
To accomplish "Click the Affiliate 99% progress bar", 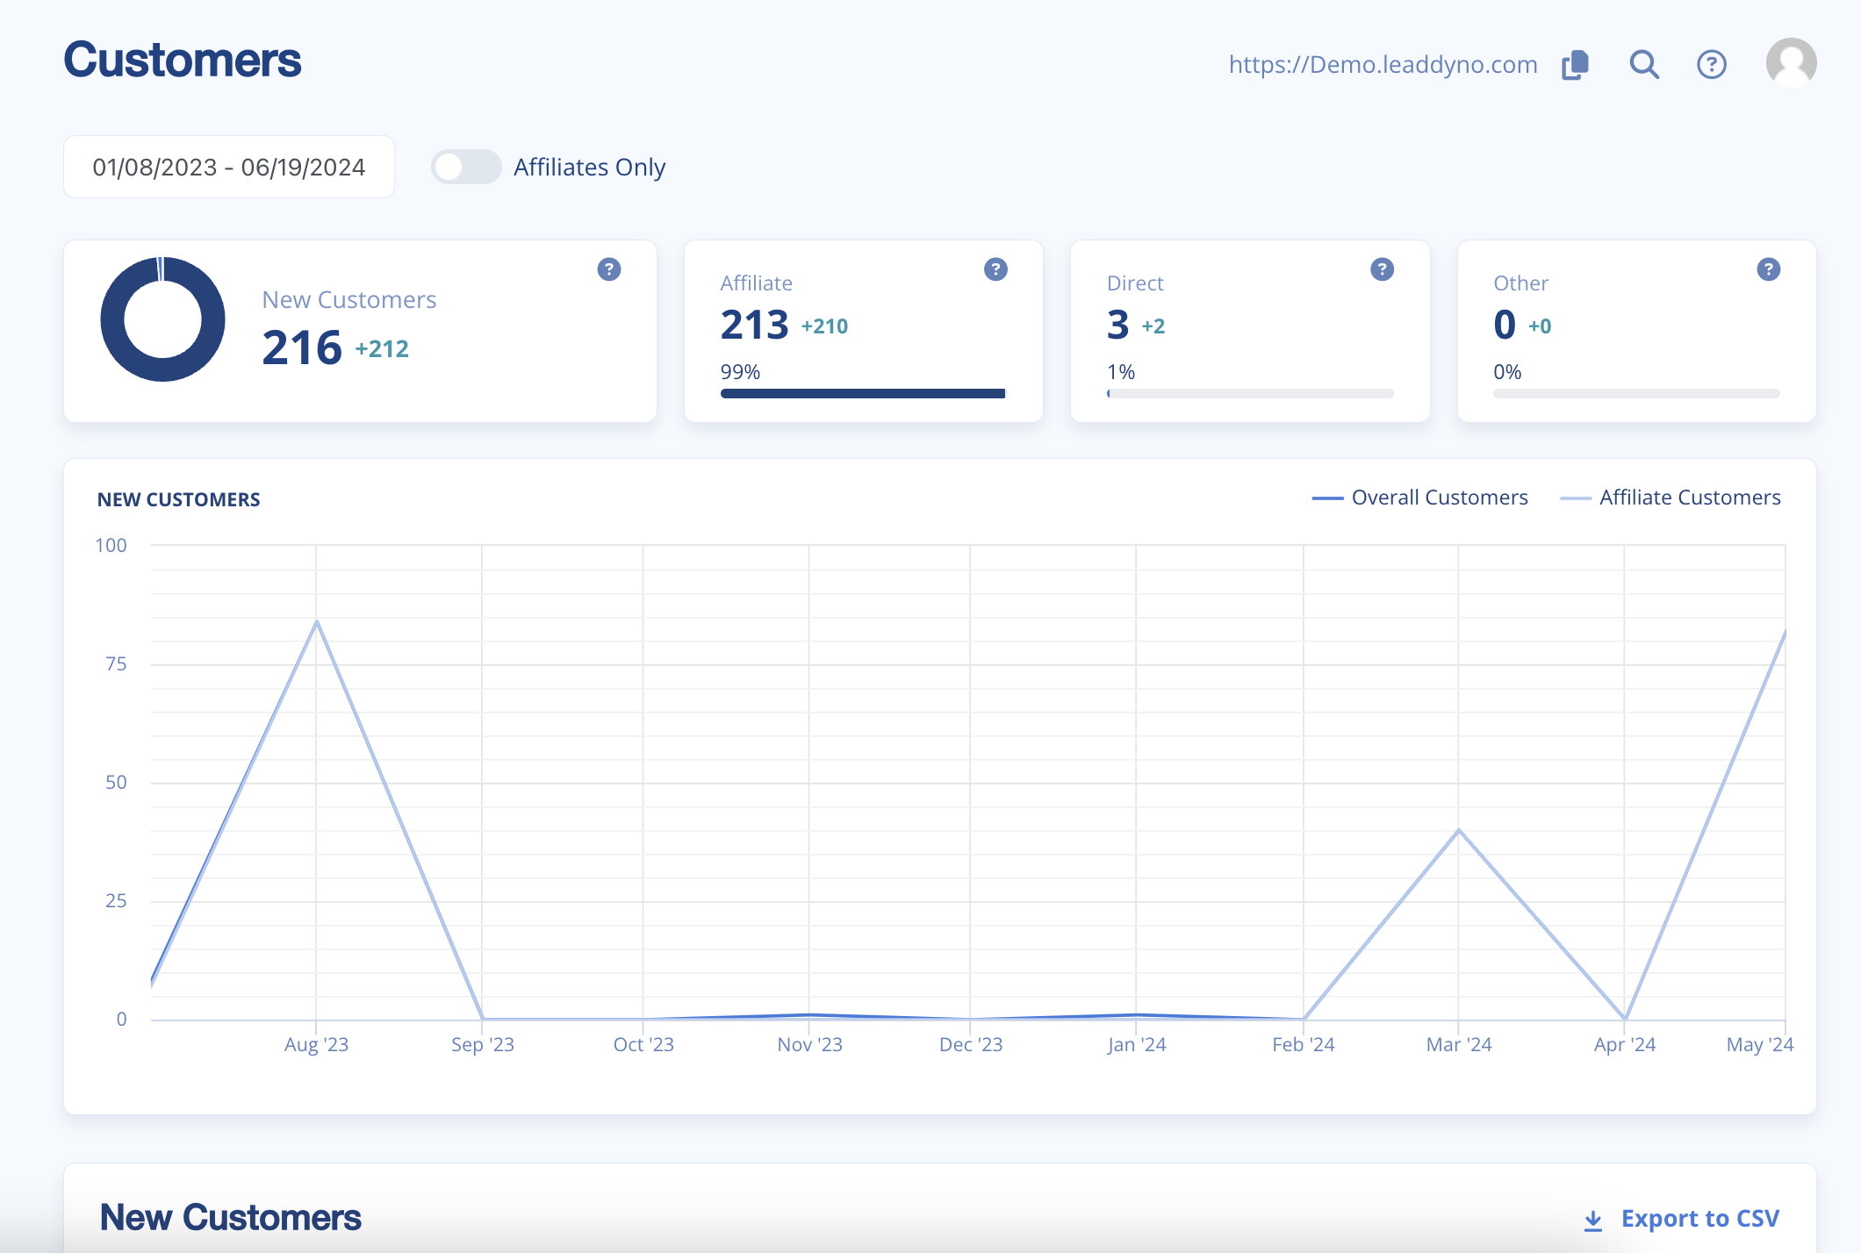I will pyautogui.click(x=862, y=394).
